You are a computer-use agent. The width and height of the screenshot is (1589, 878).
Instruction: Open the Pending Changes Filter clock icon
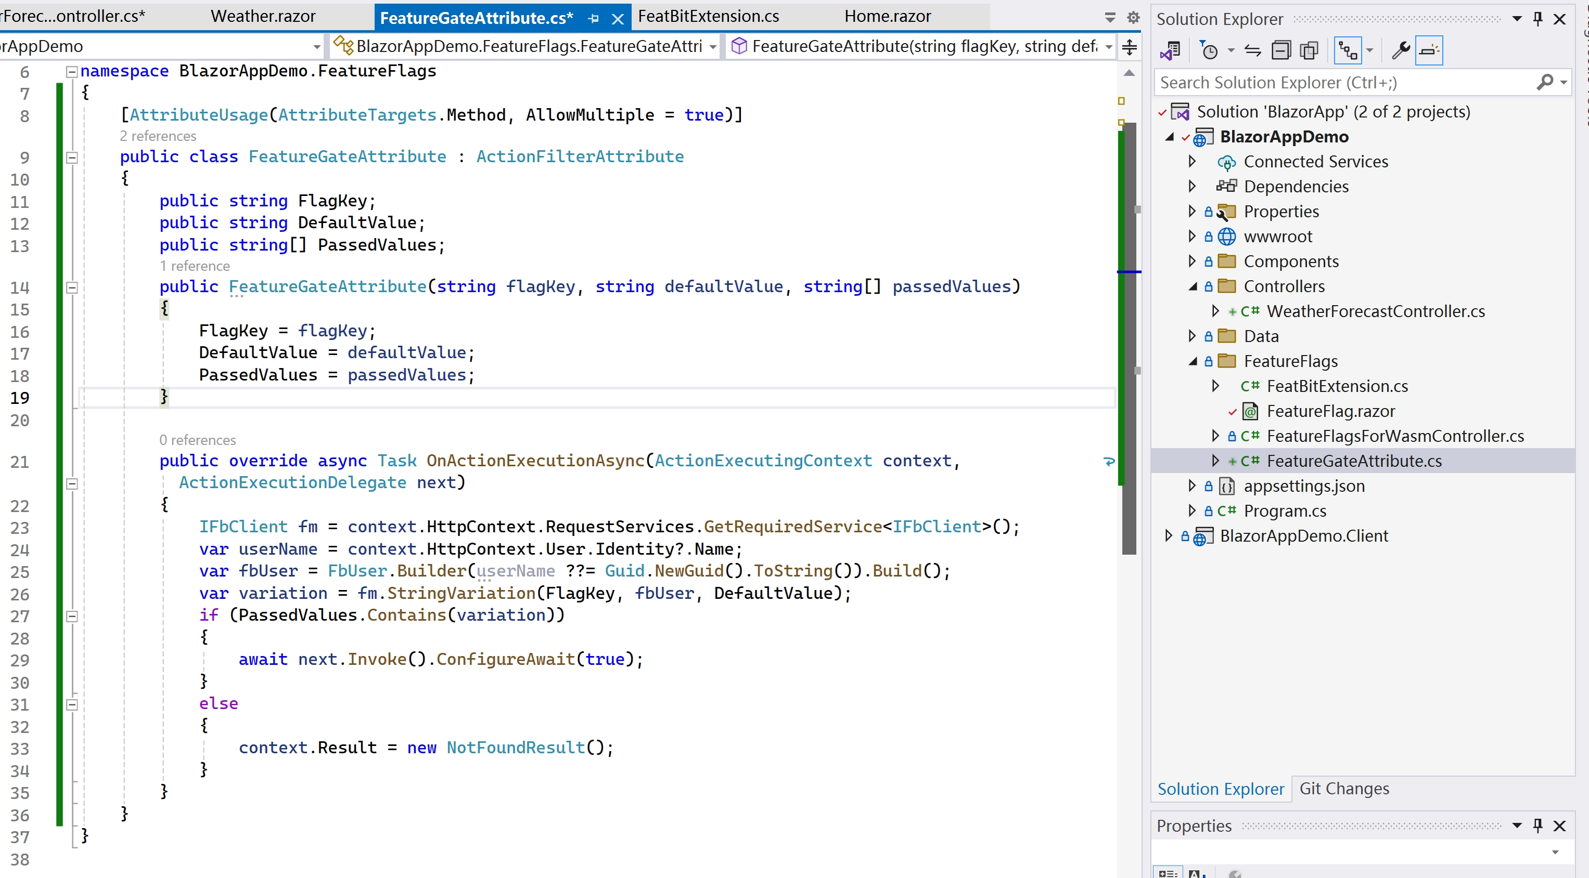pyautogui.click(x=1209, y=50)
